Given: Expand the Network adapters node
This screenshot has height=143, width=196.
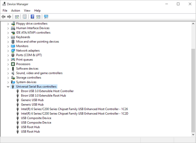Looking at the screenshot, I should click(x=8, y=51).
